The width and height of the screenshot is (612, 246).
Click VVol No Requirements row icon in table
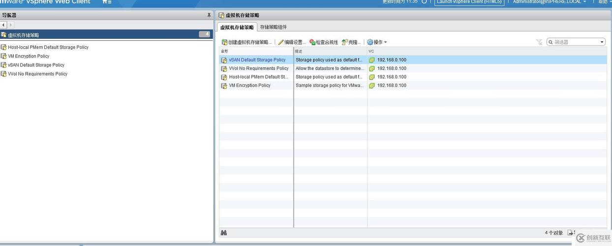pos(224,68)
